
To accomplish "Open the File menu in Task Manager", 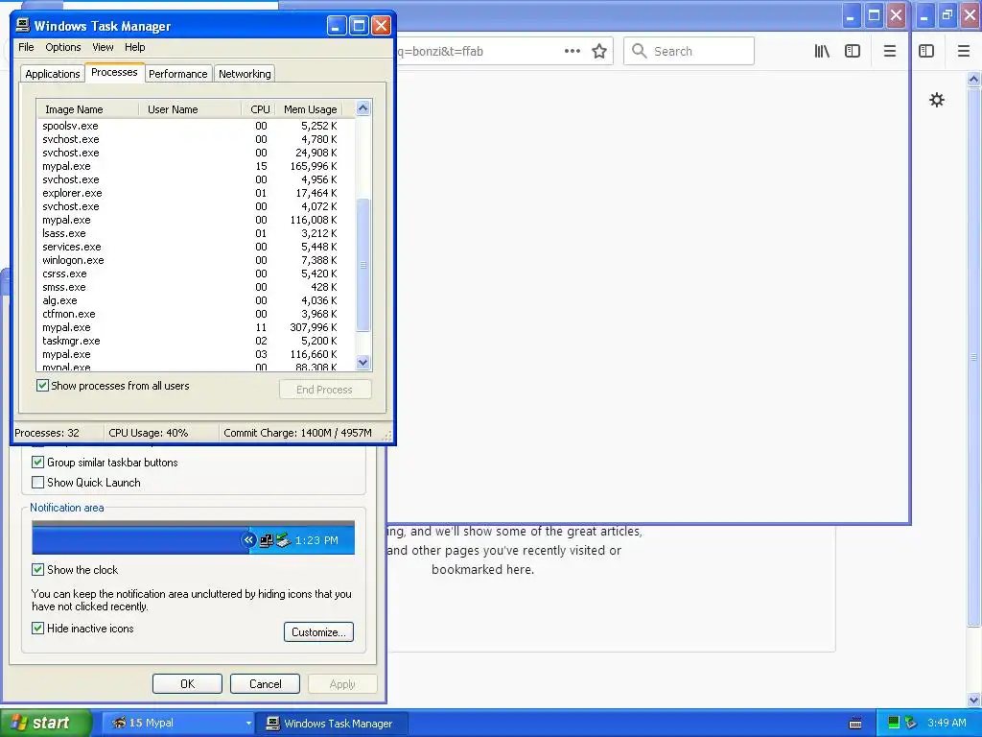I will 26,47.
